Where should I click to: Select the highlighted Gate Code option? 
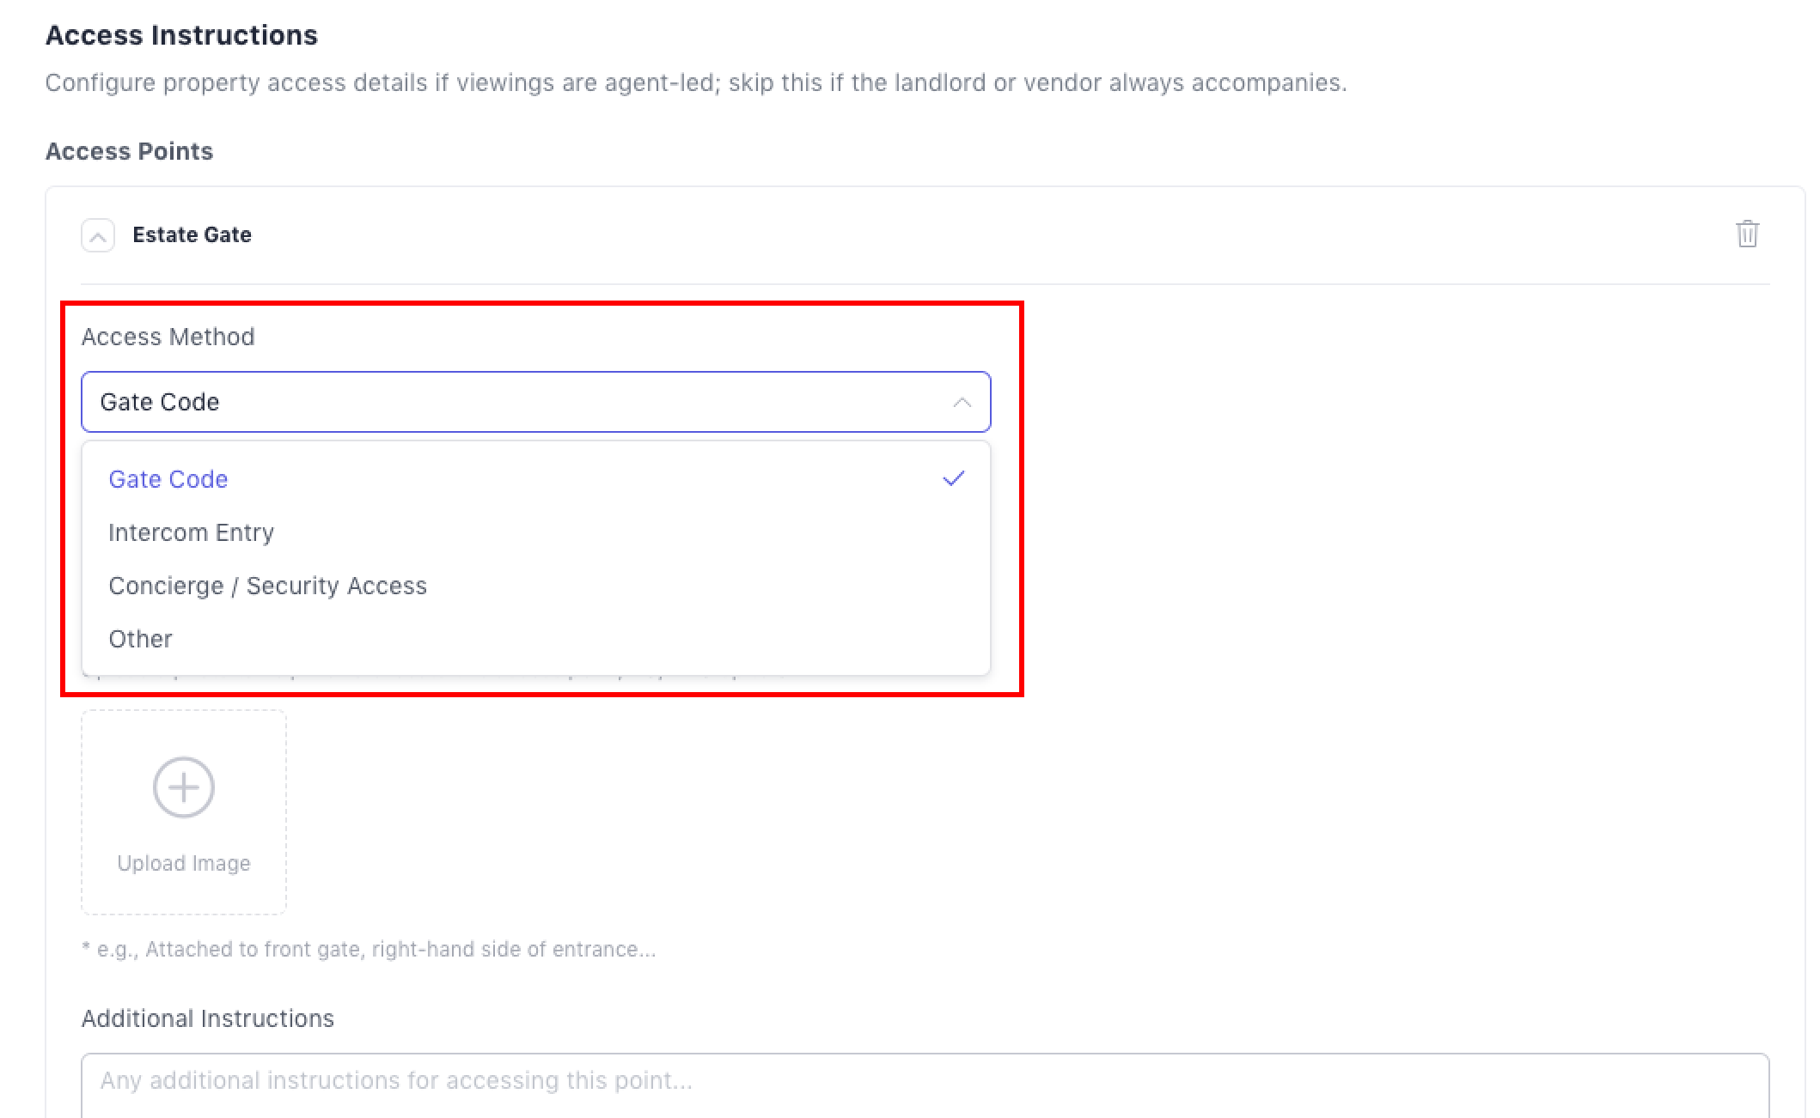168,480
